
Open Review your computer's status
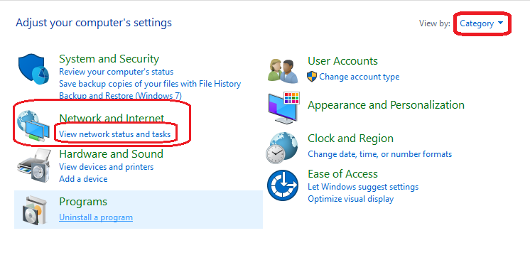(x=117, y=72)
